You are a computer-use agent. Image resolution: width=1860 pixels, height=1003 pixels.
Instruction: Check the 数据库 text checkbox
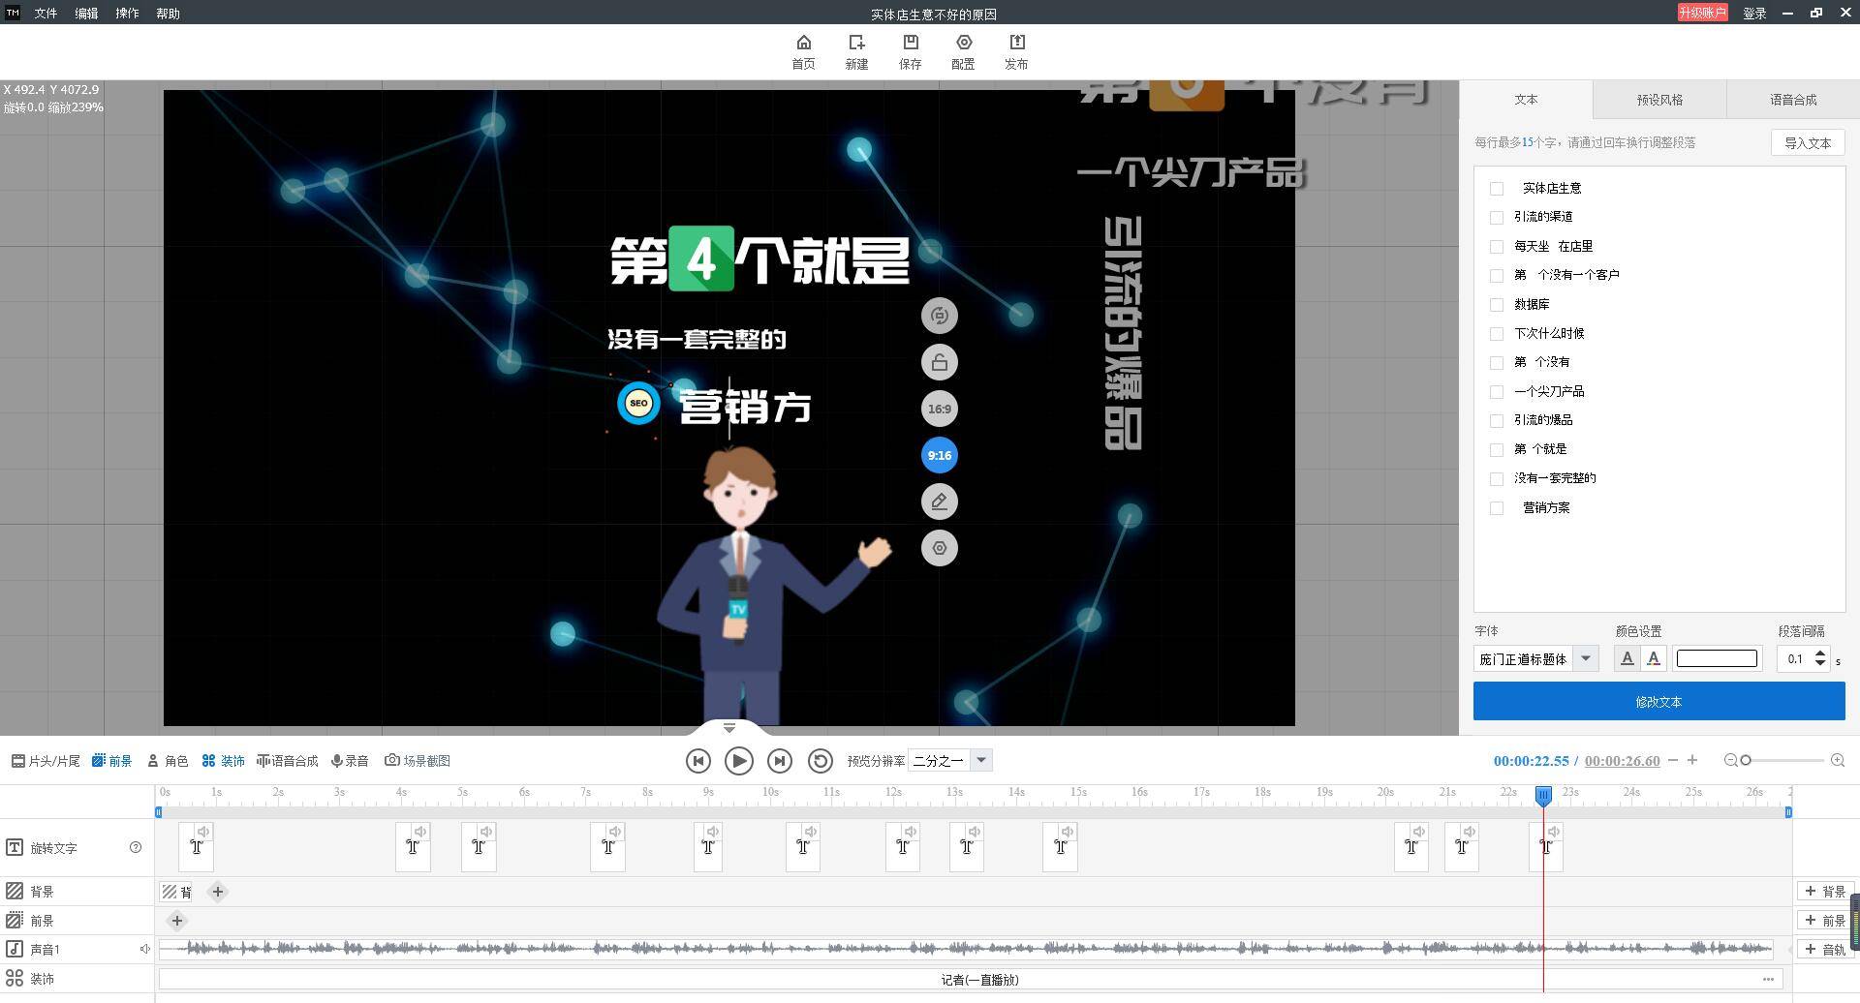1497,305
